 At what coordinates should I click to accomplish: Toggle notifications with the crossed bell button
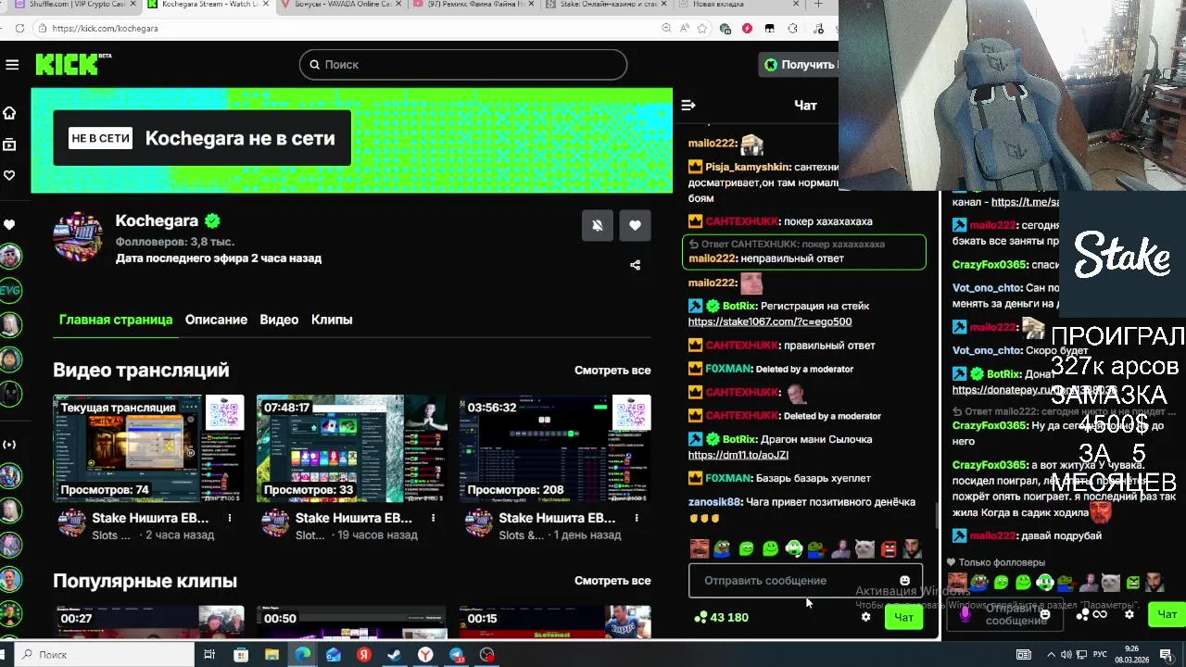pos(598,225)
